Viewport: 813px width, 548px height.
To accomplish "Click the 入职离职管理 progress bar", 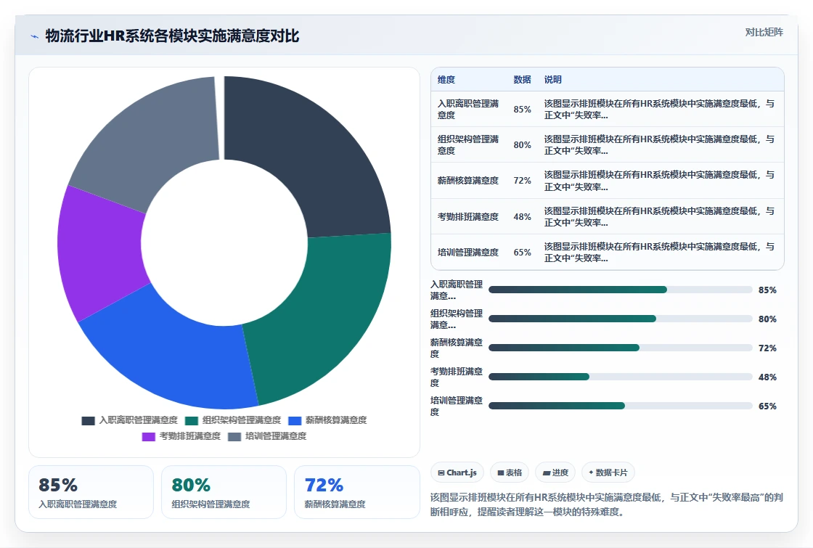I will pos(620,290).
